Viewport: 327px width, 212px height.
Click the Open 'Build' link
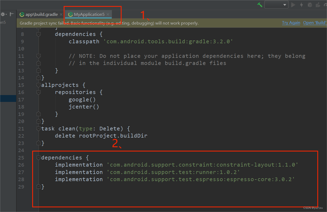click(315, 23)
